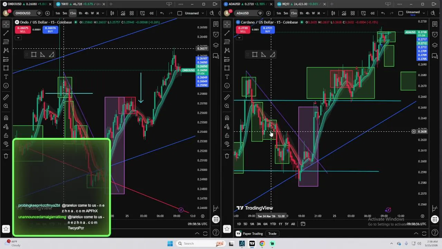Click the Windows Start button
Viewport: 442px width, 249px height.
tap(170, 243)
